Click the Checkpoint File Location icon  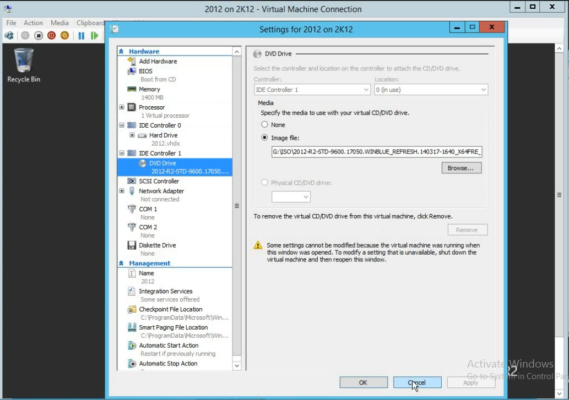[132, 309]
